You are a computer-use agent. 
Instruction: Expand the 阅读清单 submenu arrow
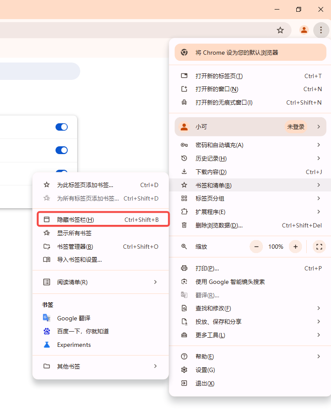156,282
